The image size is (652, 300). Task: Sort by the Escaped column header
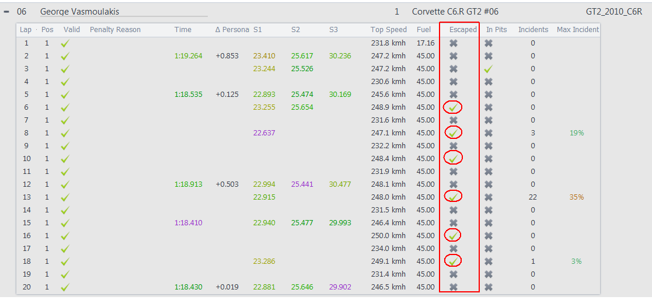coord(463,30)
